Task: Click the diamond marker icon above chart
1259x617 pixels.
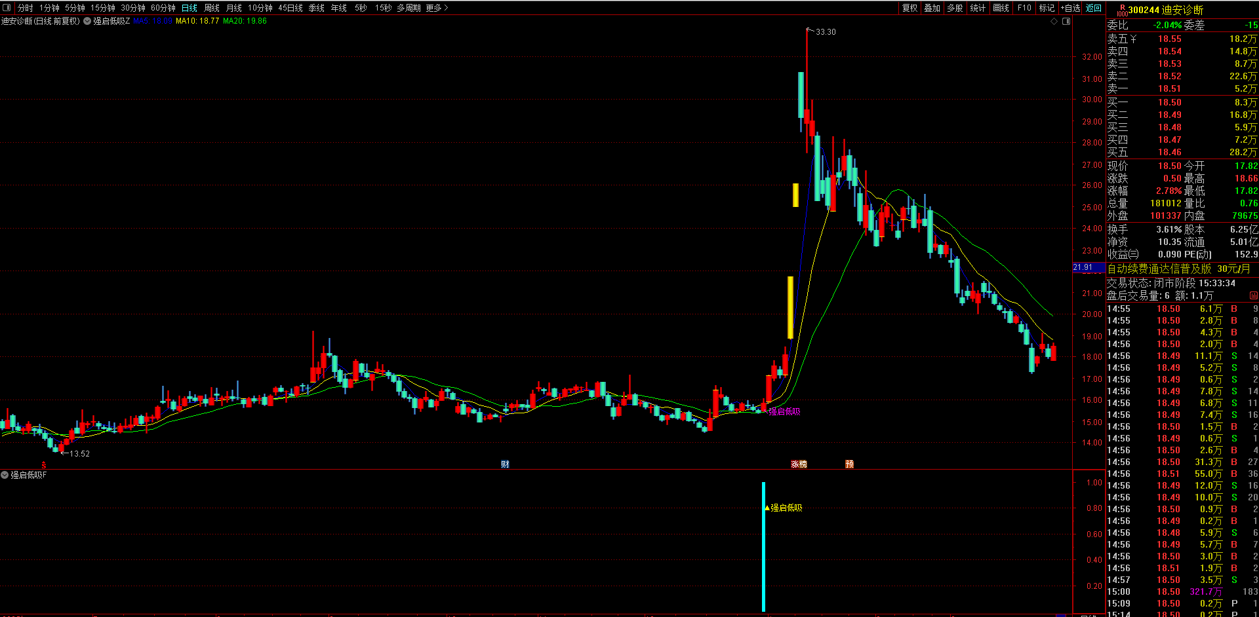Action: tap(1054, 22)
